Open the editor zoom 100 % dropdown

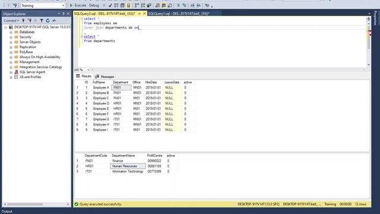pyautogui.click(x=88, y=70)
